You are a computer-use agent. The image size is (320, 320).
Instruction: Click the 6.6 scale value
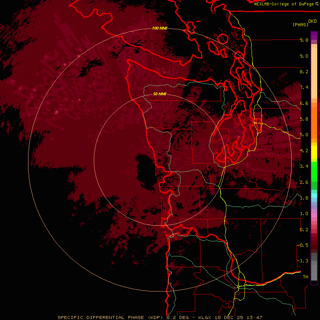304,103
